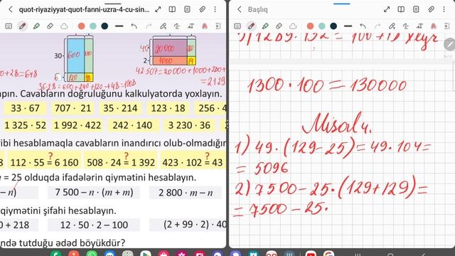The image size is (455, 256).
Task: Tap the right window's blue top handle bar
Action: coord(342,4)
